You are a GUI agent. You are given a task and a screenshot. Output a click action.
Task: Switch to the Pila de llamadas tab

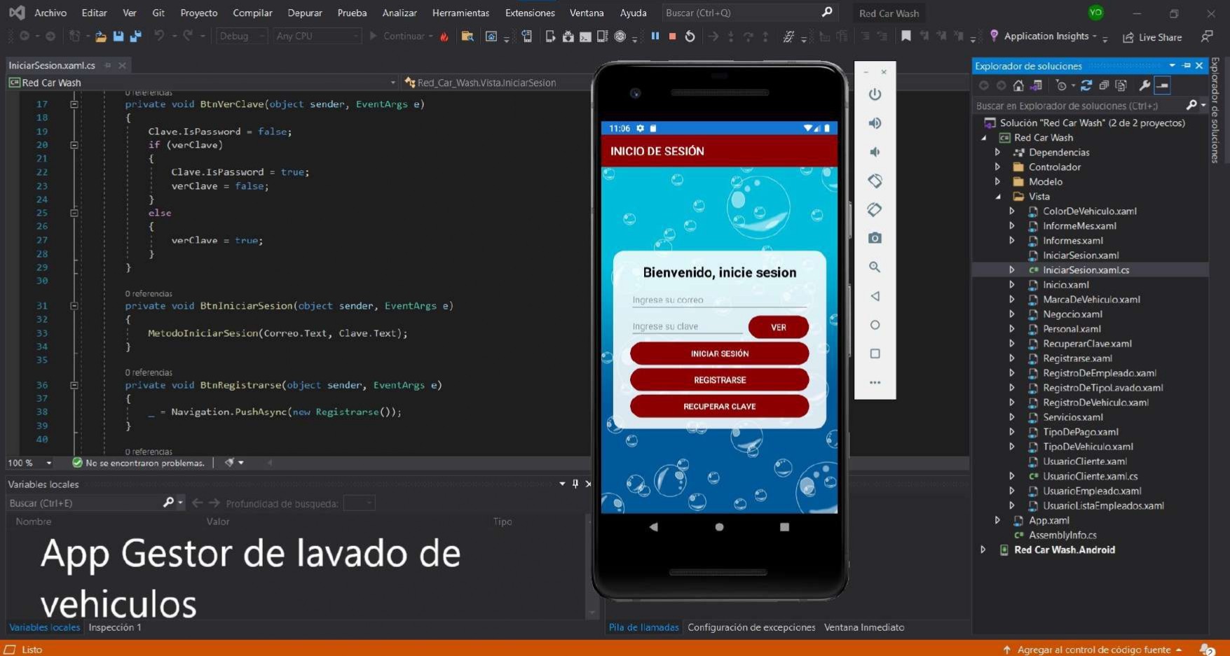click(643, 627)
